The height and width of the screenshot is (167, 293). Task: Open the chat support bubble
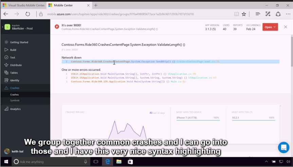coord(283,147)
